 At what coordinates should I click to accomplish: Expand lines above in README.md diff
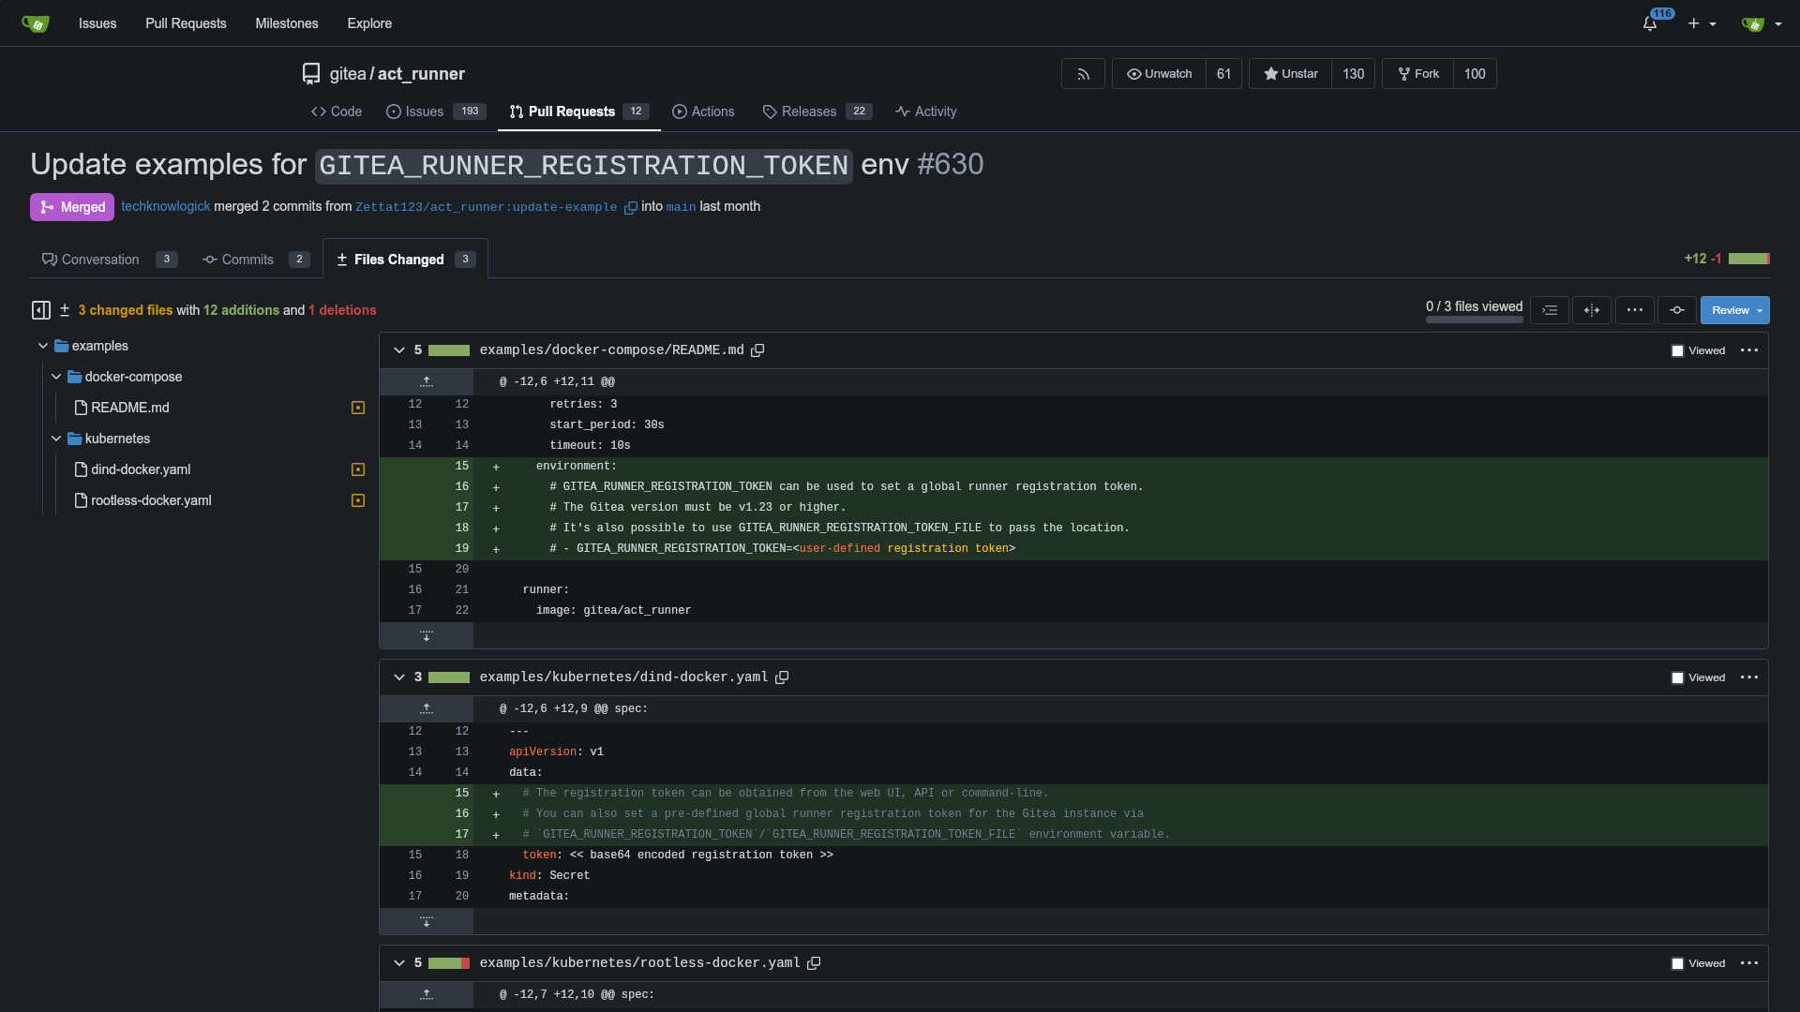(427, 381)
